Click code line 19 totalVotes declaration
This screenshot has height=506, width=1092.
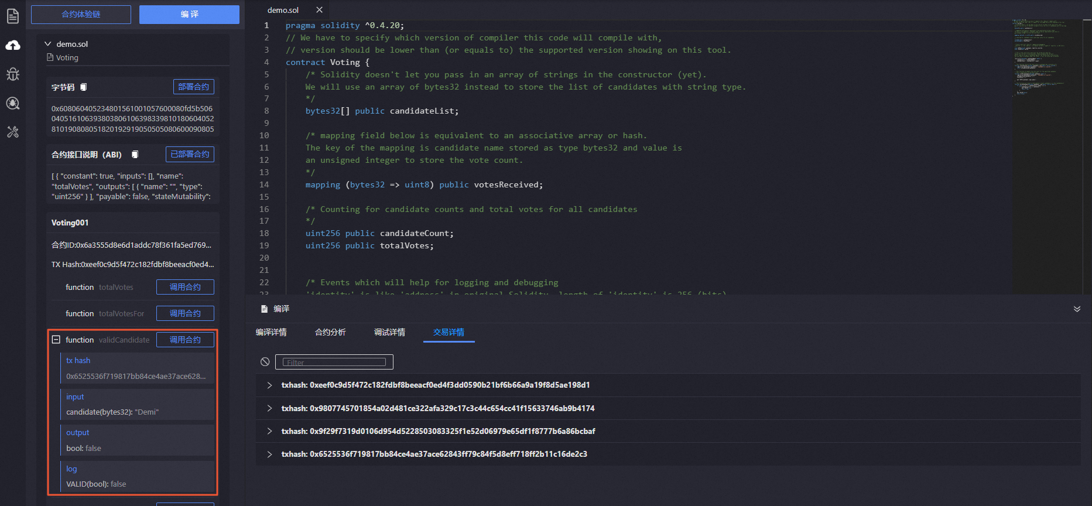coord(369,245)
